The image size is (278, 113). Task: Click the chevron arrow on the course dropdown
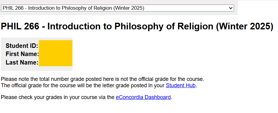pyautogui.click(x=230, y=8)
